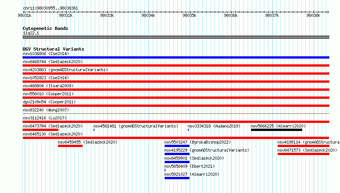Click the red dgv2108n54 variant bar
The height and width of the screenshot is (193, 340).
click(x=176, y=106)
